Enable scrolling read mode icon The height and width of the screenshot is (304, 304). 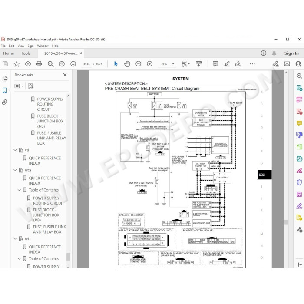[x=199, y=64]
